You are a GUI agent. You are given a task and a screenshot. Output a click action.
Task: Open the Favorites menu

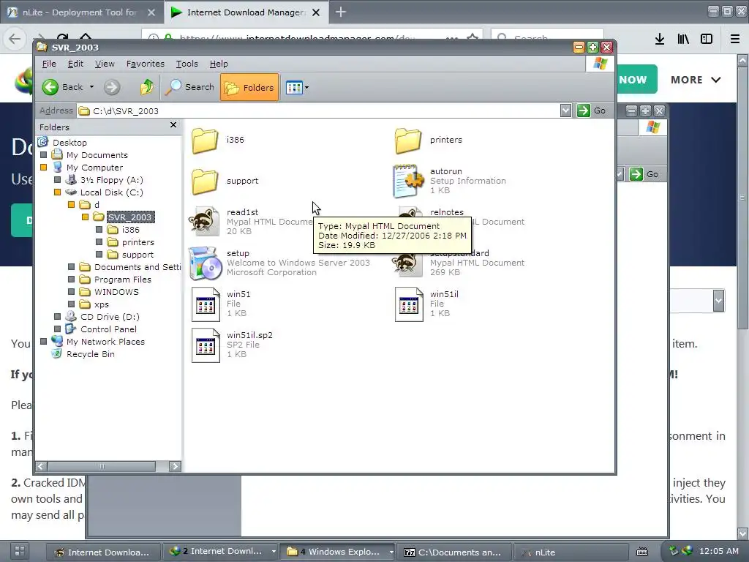[146, 64]
